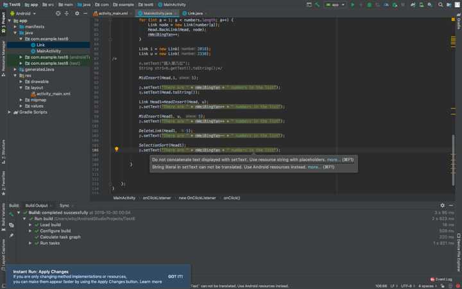The image size is (462, 289).
Task: Switch to Link.java editor tab
Action: (x=194, y=13)
